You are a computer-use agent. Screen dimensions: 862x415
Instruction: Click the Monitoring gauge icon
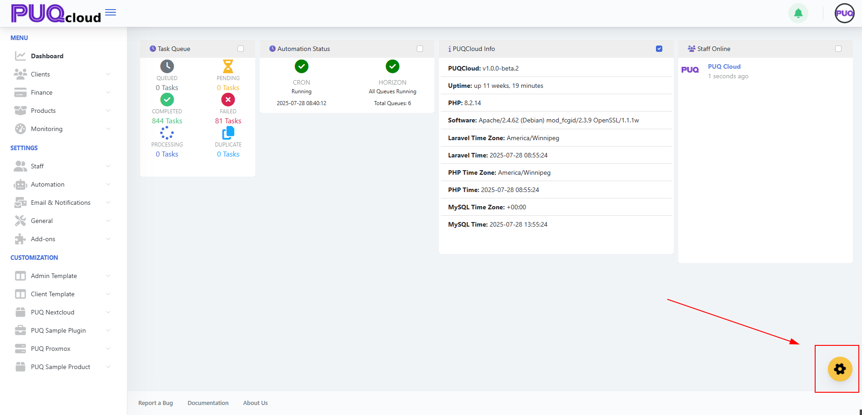coord(20,129)
